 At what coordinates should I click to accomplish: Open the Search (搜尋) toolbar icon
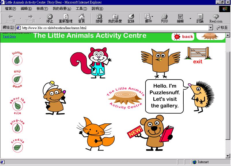[x=99, y=19]
